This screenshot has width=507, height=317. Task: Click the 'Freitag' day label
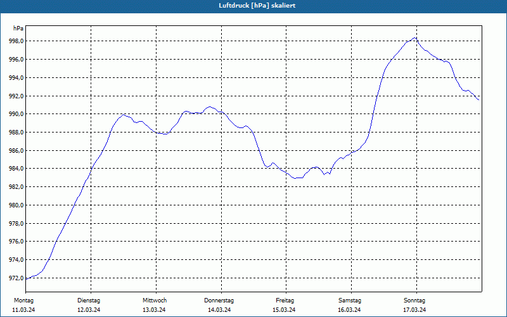click(285, 301)
